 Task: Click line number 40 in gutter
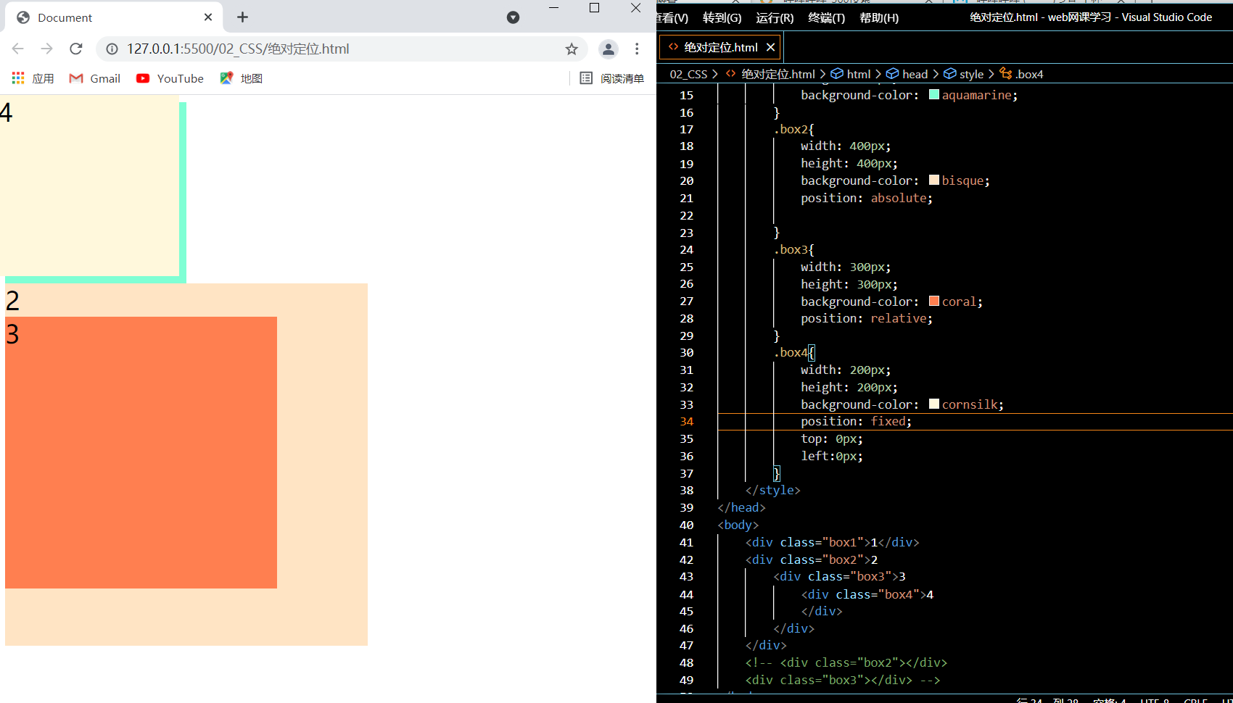coord(686,525)
